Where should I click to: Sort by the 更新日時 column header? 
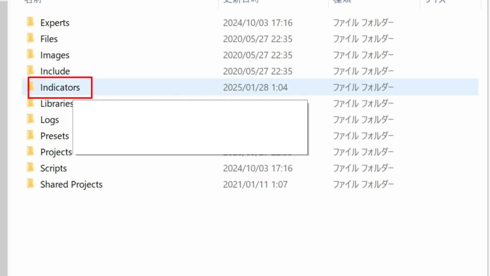tap(241, 1)
